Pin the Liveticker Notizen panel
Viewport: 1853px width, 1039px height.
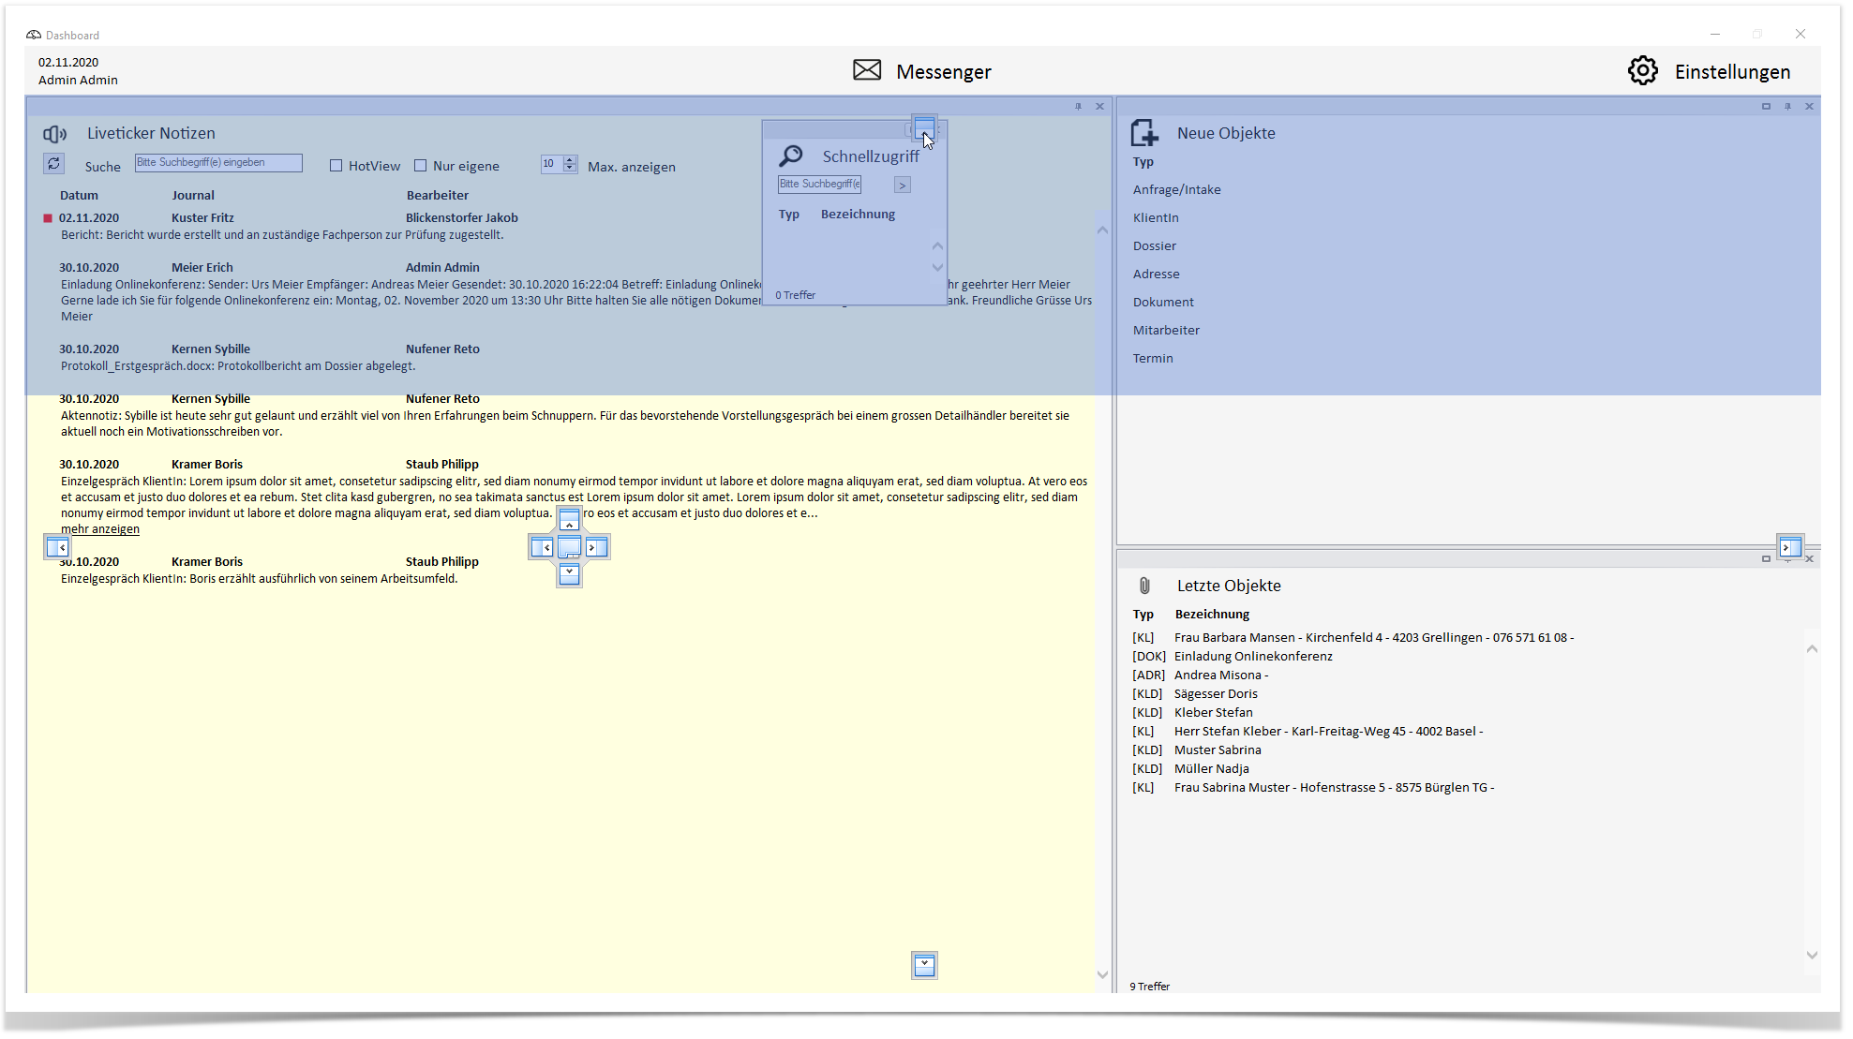1078,106
